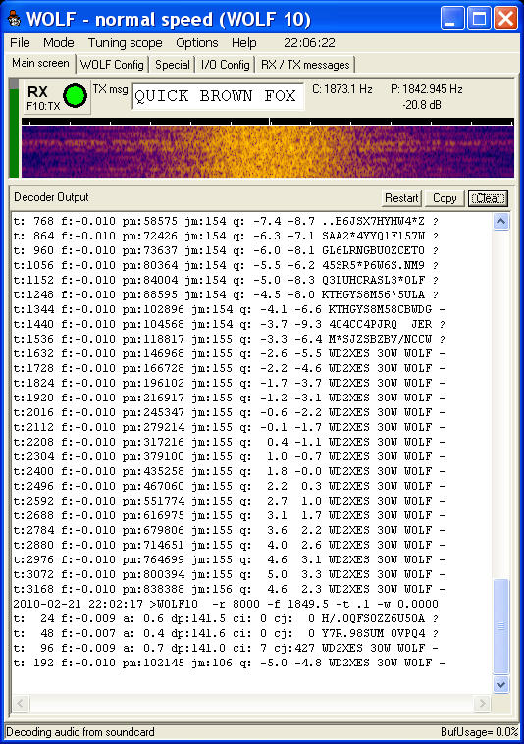Open the File menu

coord(20,43)
